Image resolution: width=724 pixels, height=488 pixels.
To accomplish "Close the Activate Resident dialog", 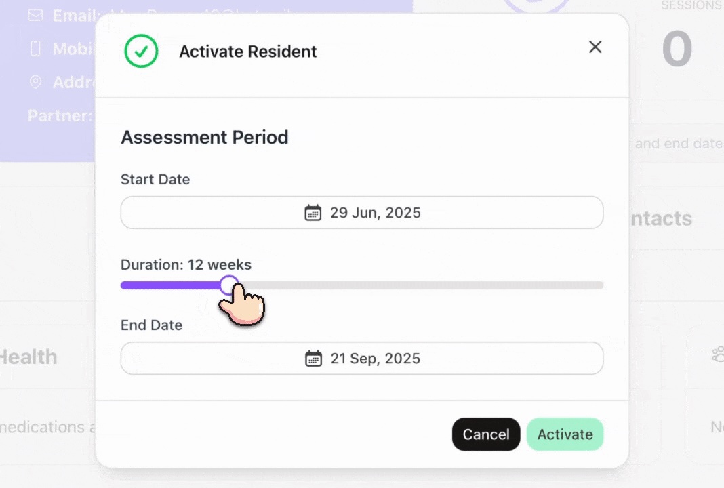I will 595,47.
